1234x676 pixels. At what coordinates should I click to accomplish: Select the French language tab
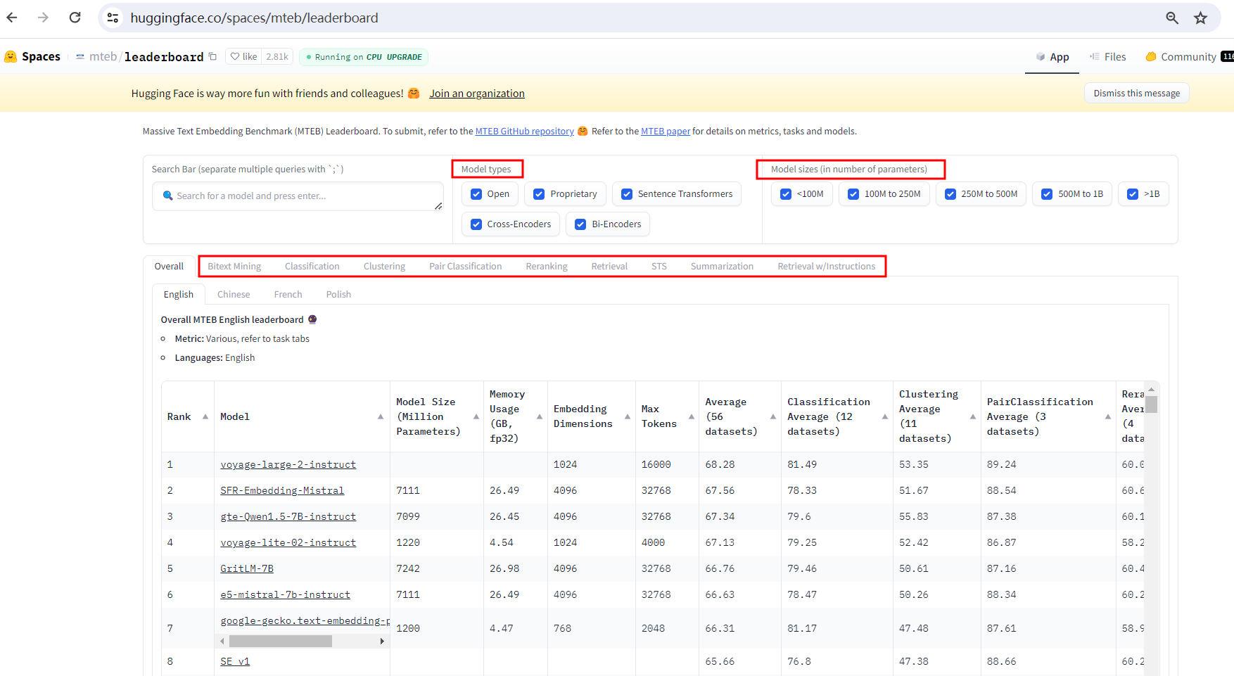tap(288, 294)
